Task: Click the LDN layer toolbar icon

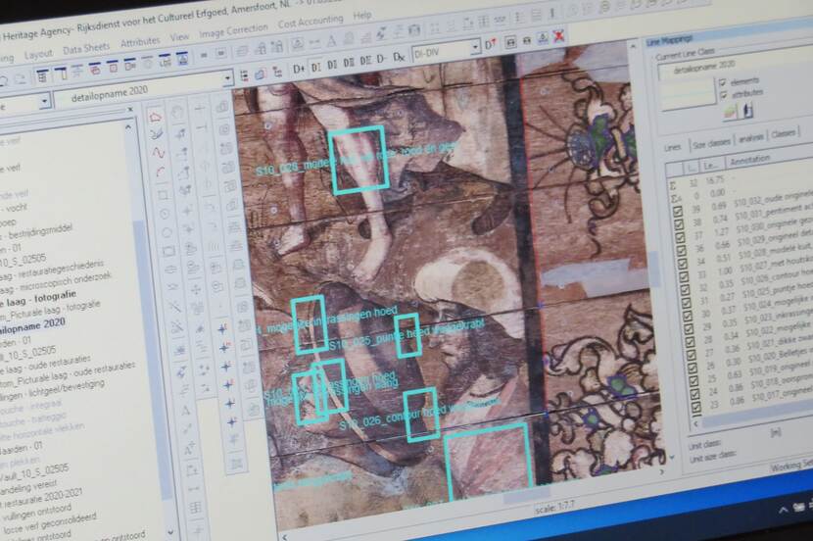Action: coord(165,61)
